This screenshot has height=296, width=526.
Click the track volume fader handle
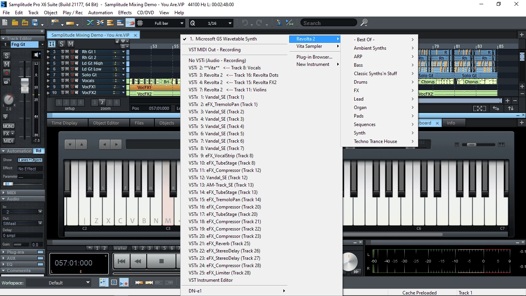pyautogui.click(x=25, y=85)
